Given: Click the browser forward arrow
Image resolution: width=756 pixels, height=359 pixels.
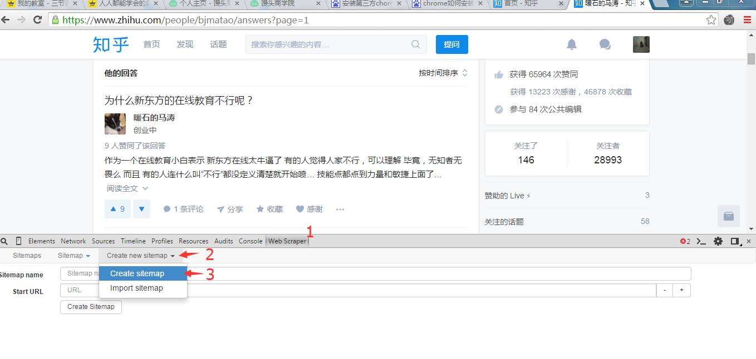Looking at the screenshot, I should [21, 20].
